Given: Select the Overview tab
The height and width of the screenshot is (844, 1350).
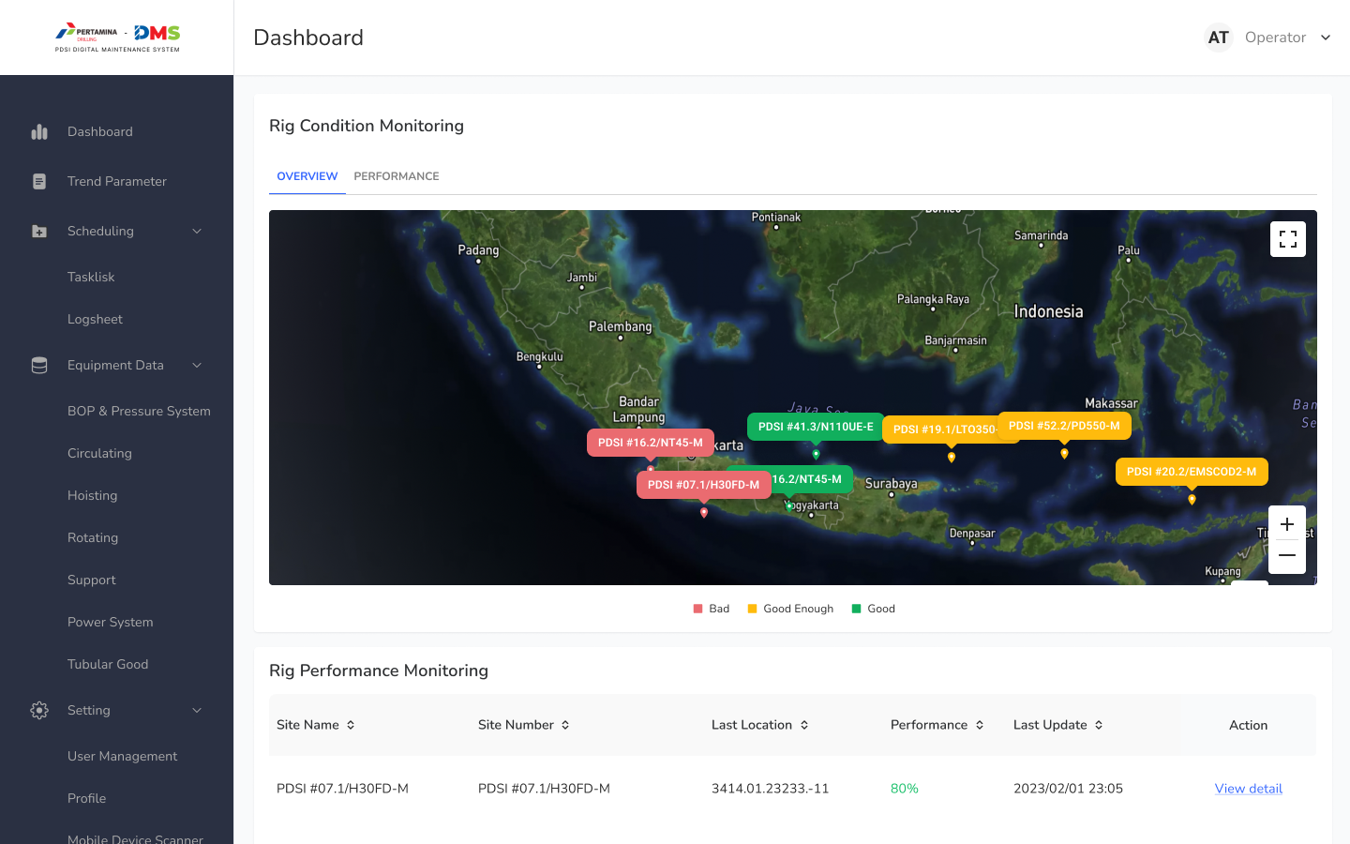Looking at the screenshot, I should 307,176.
